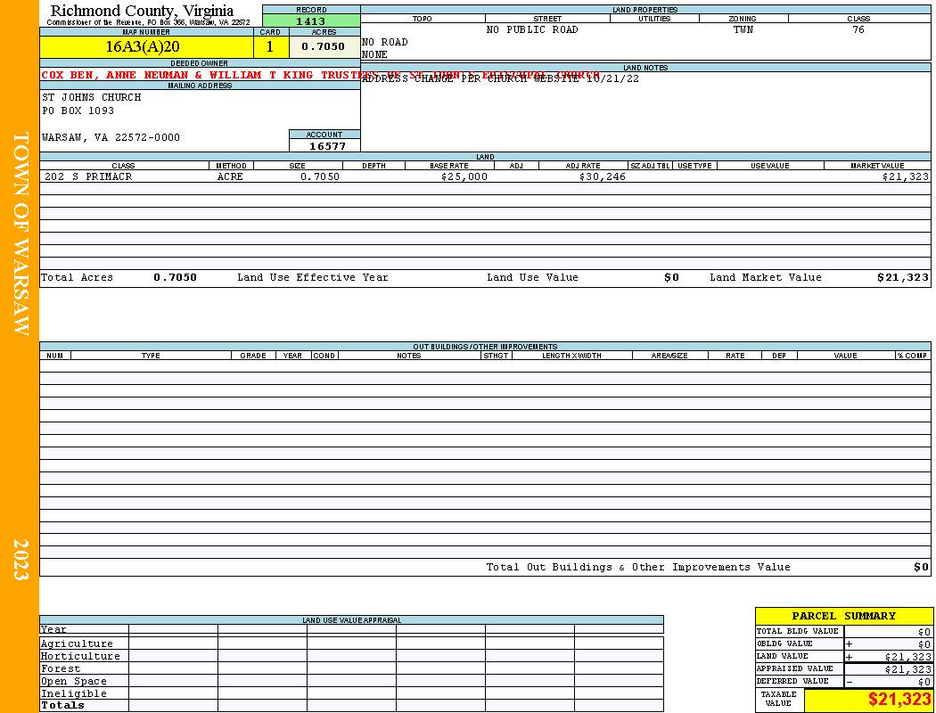Select TOTAL BLDG VALUE amount $0
Screen dimensions: 936x713
pyautogui.click(x=924, y=632)
